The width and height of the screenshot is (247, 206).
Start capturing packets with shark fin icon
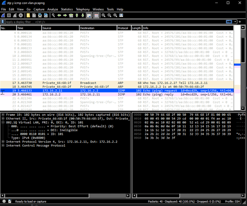tap(3, 15)
